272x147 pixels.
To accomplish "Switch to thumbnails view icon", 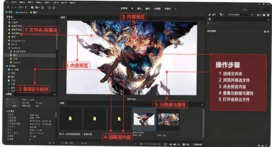I will click(x=171, y=144).
